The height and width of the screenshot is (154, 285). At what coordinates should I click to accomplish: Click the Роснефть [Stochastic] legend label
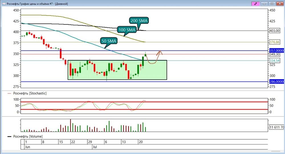tap(30, 93)
